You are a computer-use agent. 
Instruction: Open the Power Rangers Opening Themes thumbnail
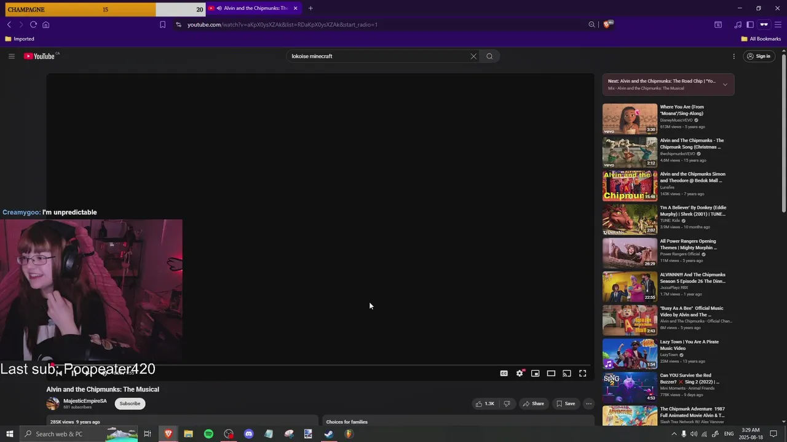(x=630, y=252)
